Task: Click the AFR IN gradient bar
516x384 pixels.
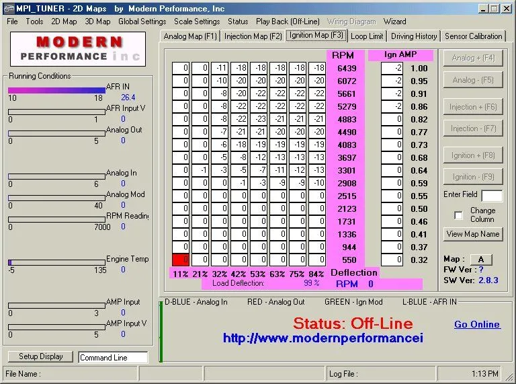Action: point(56,90)
